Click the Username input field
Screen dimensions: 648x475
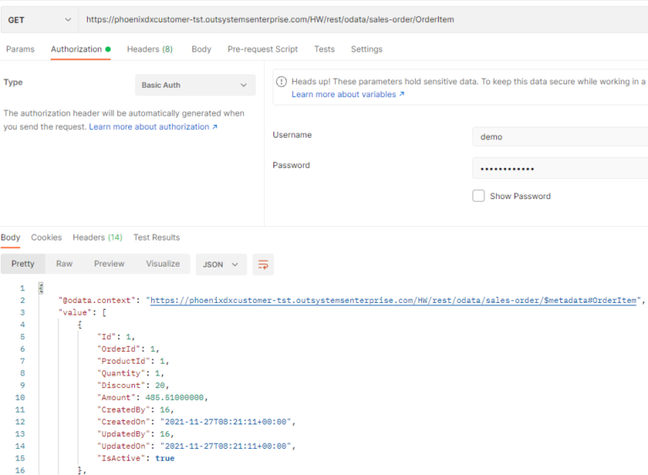(559, 137)
